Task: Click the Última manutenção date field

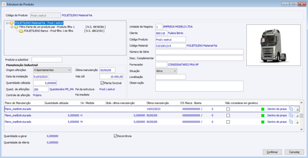Action: [x=107, y=70]
